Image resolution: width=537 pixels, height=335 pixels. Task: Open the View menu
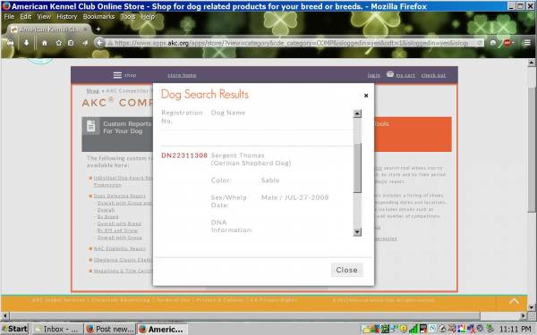click(x=44, y=16)
